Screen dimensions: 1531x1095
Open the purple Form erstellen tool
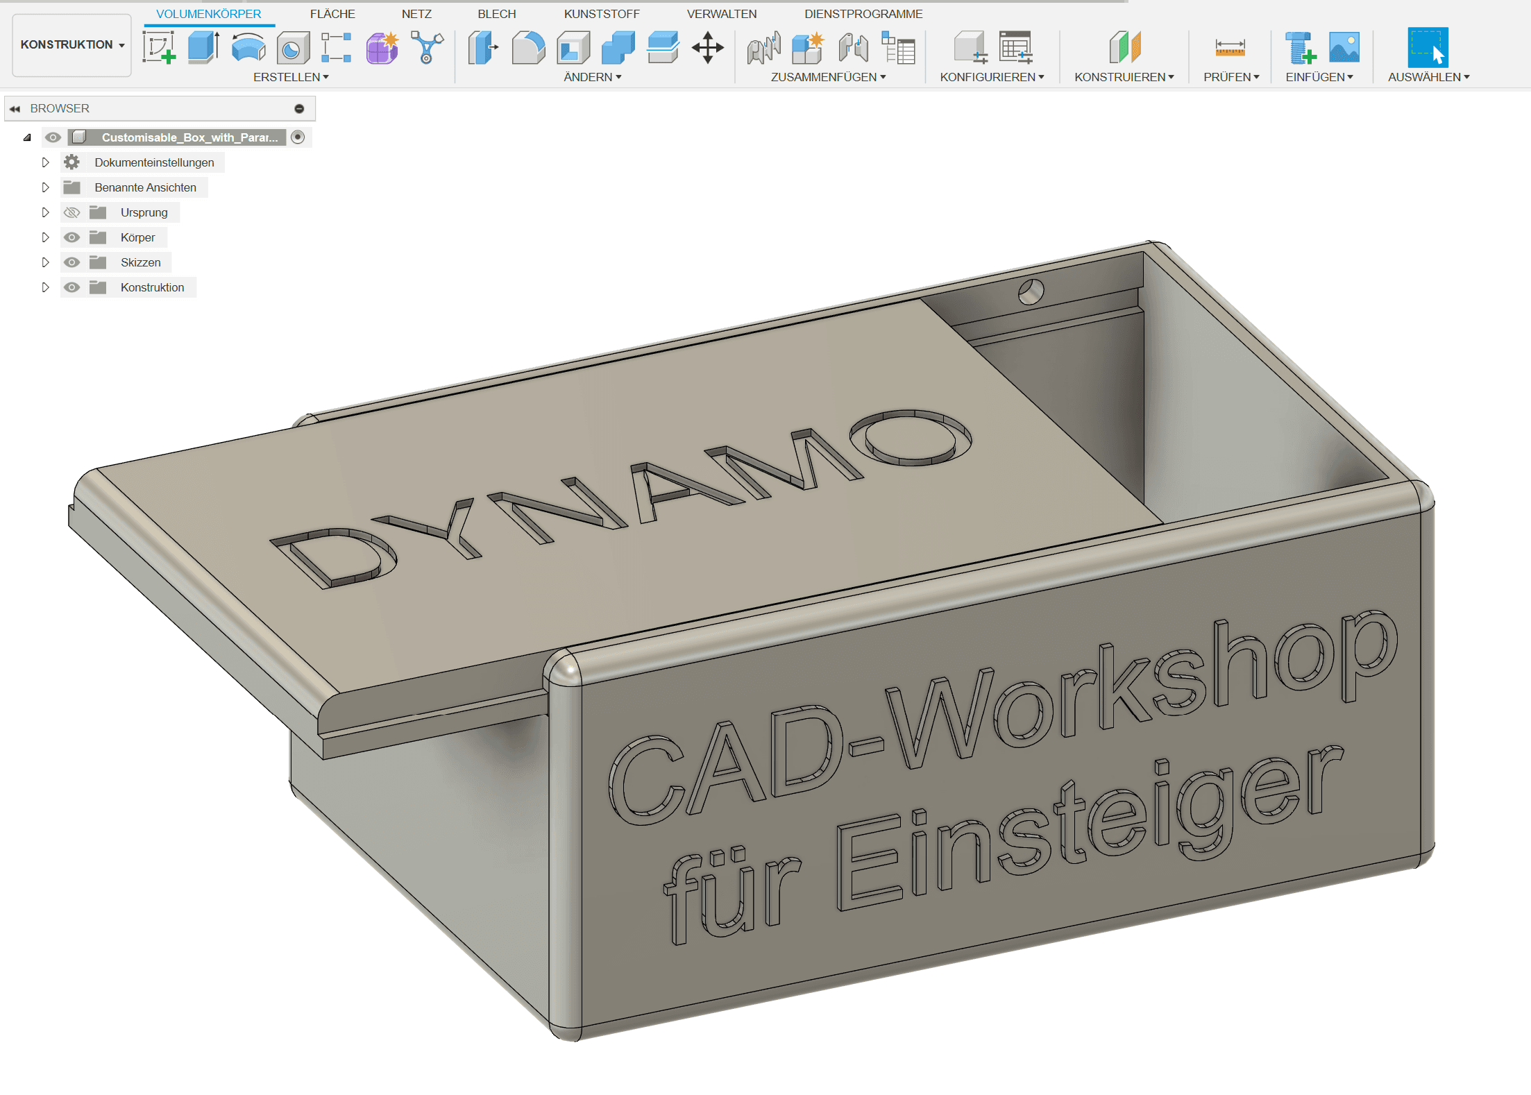tap(382, 49)
